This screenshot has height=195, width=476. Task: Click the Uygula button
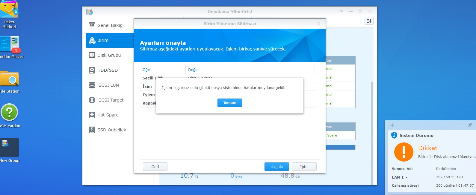[276, 167]
